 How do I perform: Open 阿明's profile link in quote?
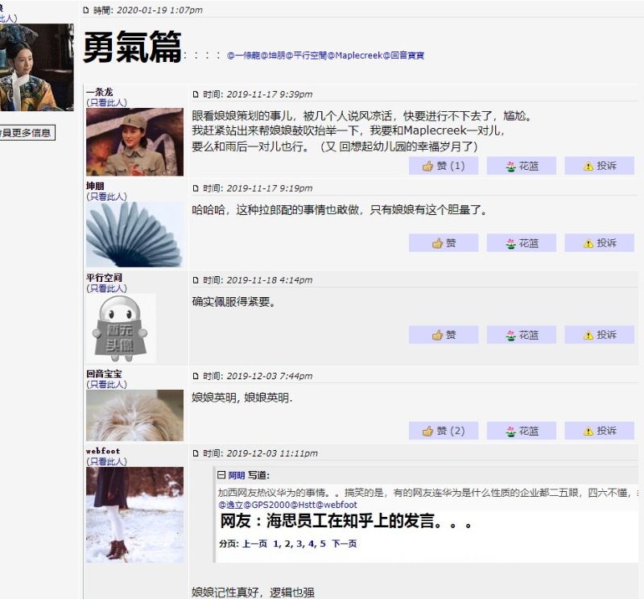point(237,475)
